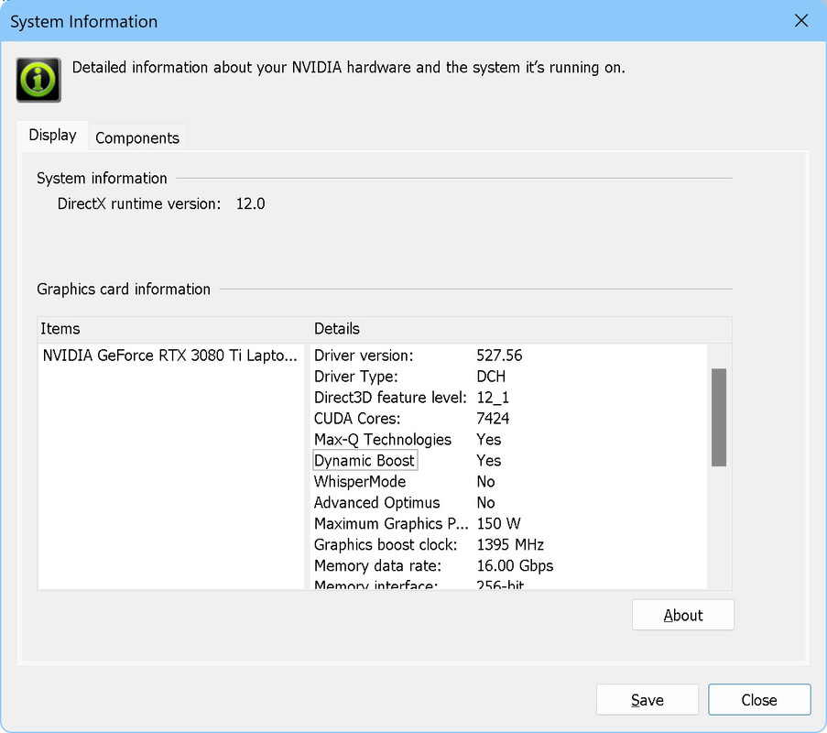This screenshot has width=827, height=733.
Task: Click the 7424 CUDA cores value
Action: (493, 419)
